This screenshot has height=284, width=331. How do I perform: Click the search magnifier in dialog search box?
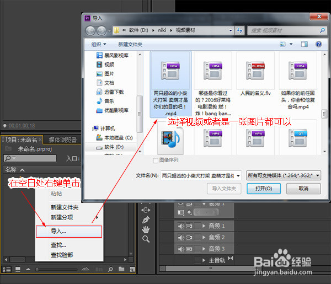click(322, 30)
